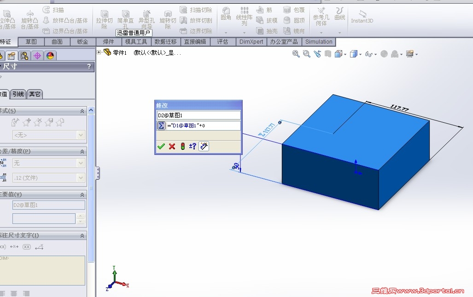Click the Zoom to Area icon

306,54
